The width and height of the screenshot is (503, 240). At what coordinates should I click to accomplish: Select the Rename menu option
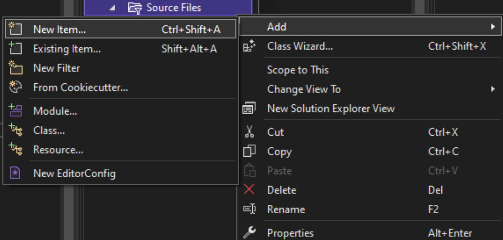point(286,209)
